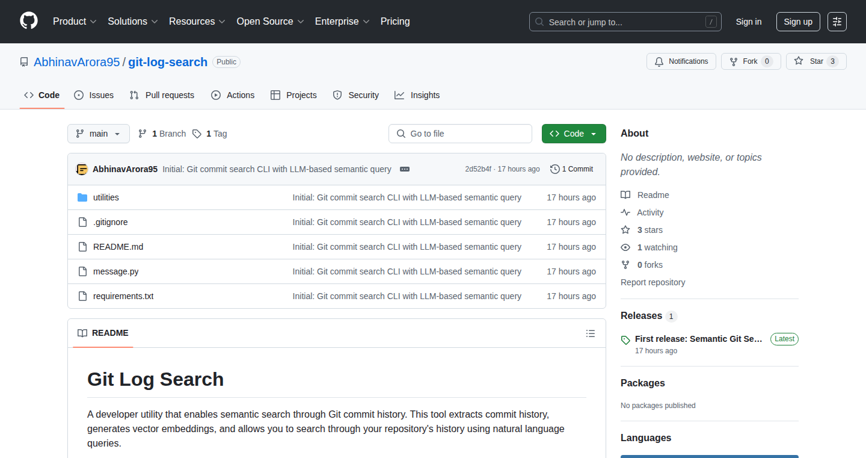Viewport: 866px width, 458px height.
Task: Switch to the Issues tab
Action: [x=94, y=95]
